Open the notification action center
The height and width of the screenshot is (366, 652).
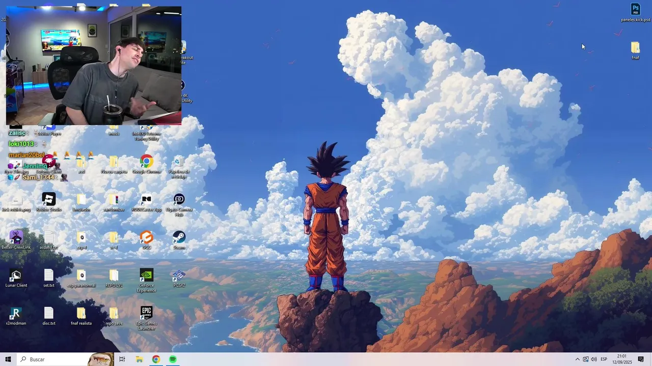641,359
